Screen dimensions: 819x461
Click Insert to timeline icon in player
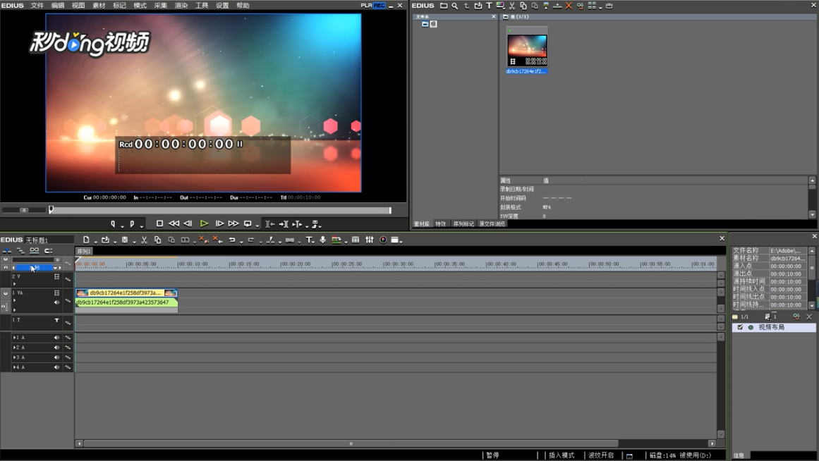click(270, 223)
